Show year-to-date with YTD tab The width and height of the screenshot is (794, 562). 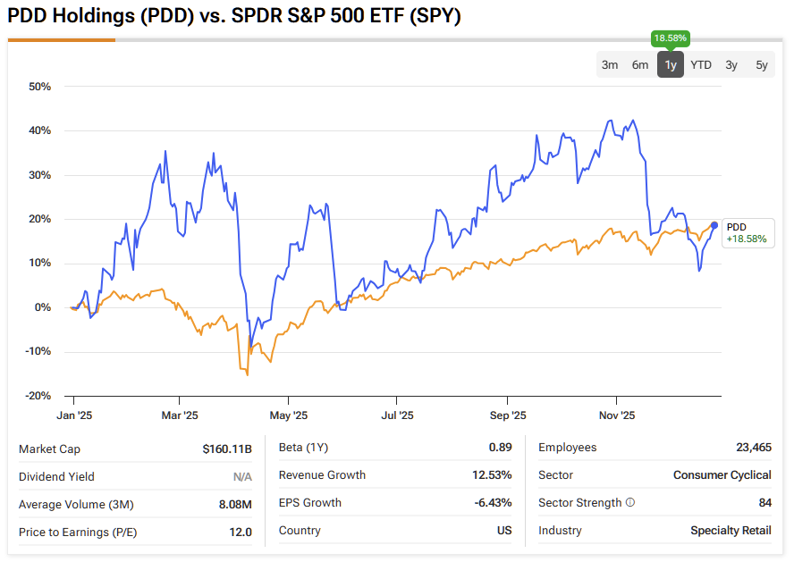coord(701,64)
